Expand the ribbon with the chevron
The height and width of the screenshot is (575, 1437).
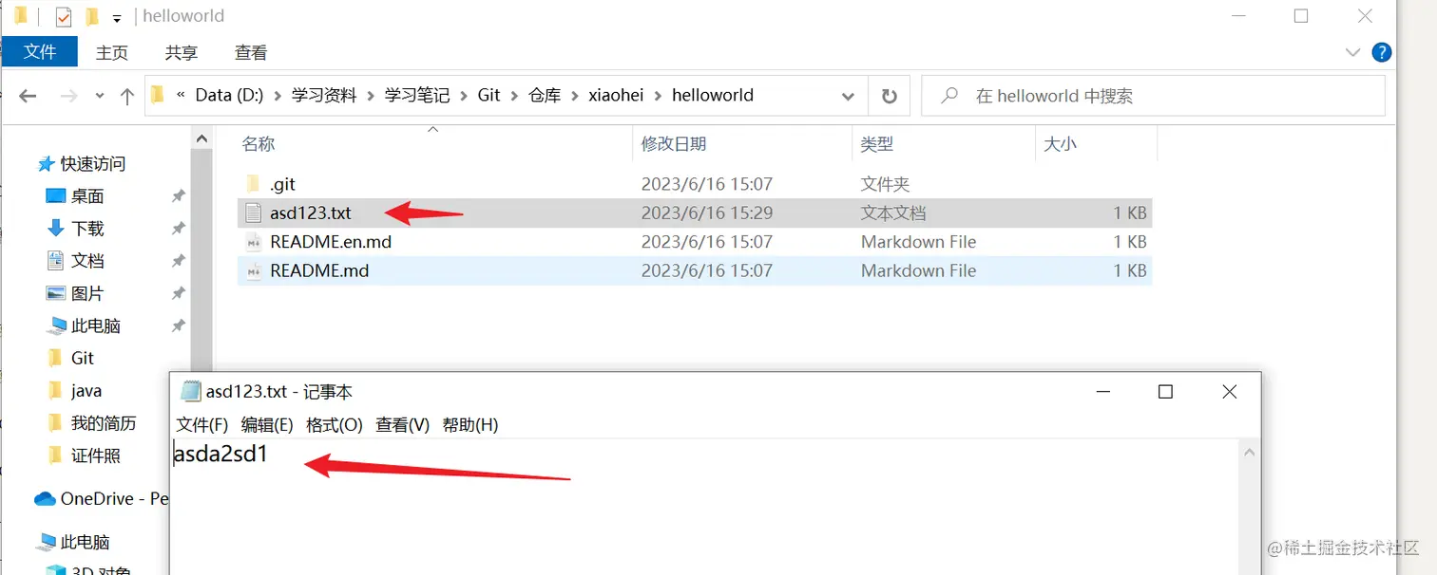tap(1352, 52)
